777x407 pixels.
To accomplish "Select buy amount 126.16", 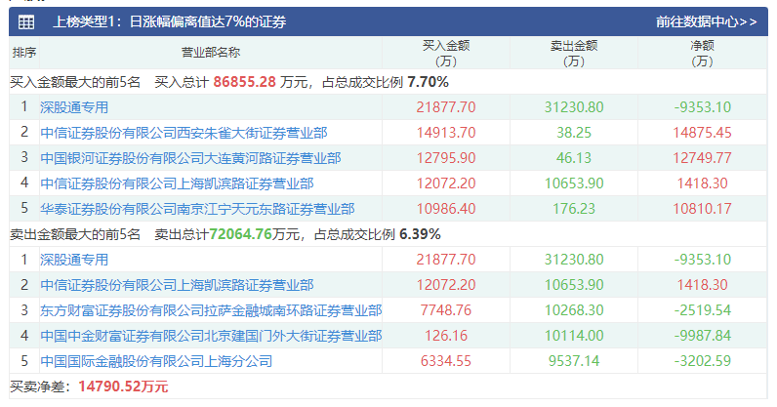I will coord(446,336).
